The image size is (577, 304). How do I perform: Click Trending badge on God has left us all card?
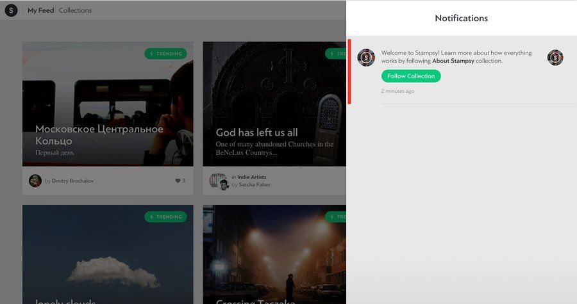point(335,54)
